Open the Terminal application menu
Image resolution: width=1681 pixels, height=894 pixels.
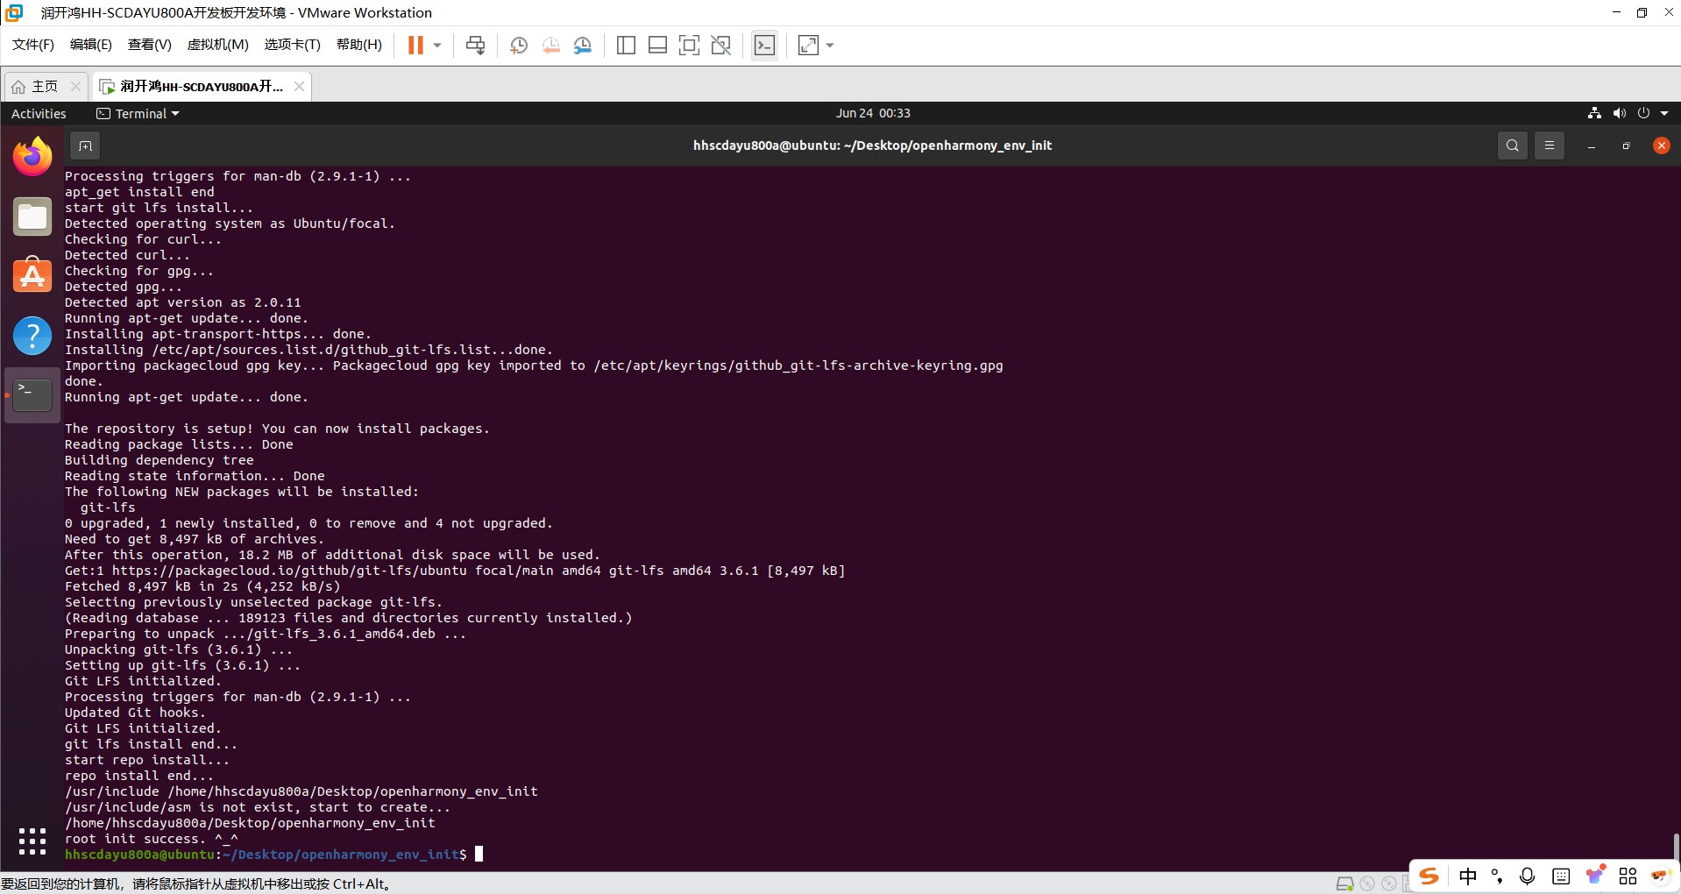[x=138, y=114]
